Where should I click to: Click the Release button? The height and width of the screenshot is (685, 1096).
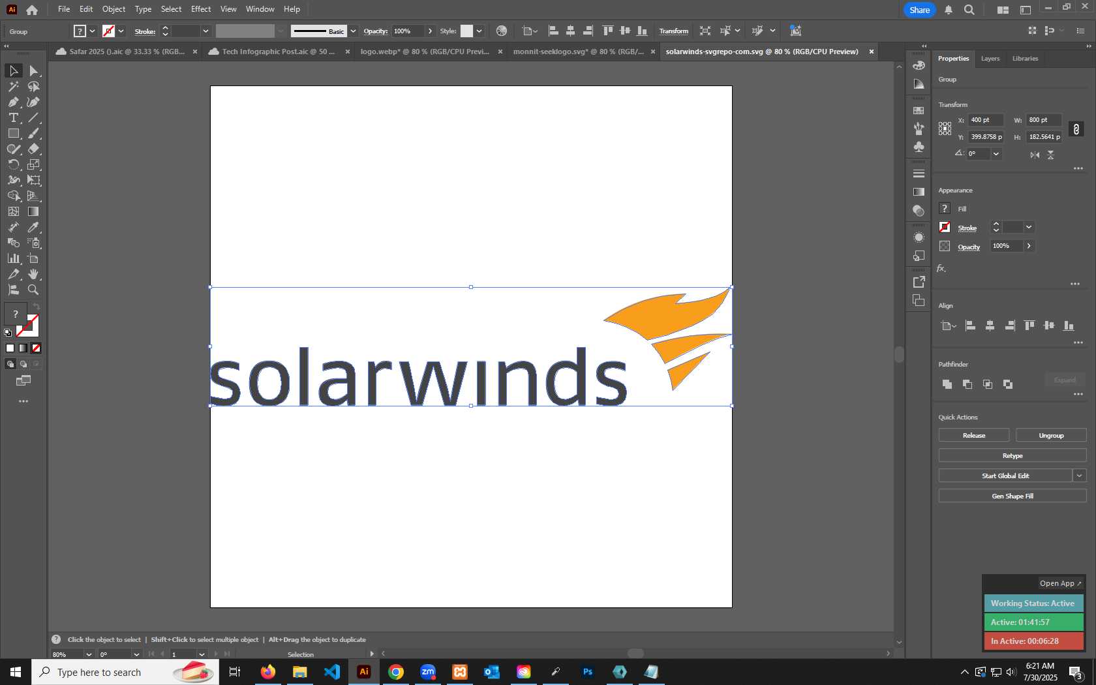pos(973,435)
